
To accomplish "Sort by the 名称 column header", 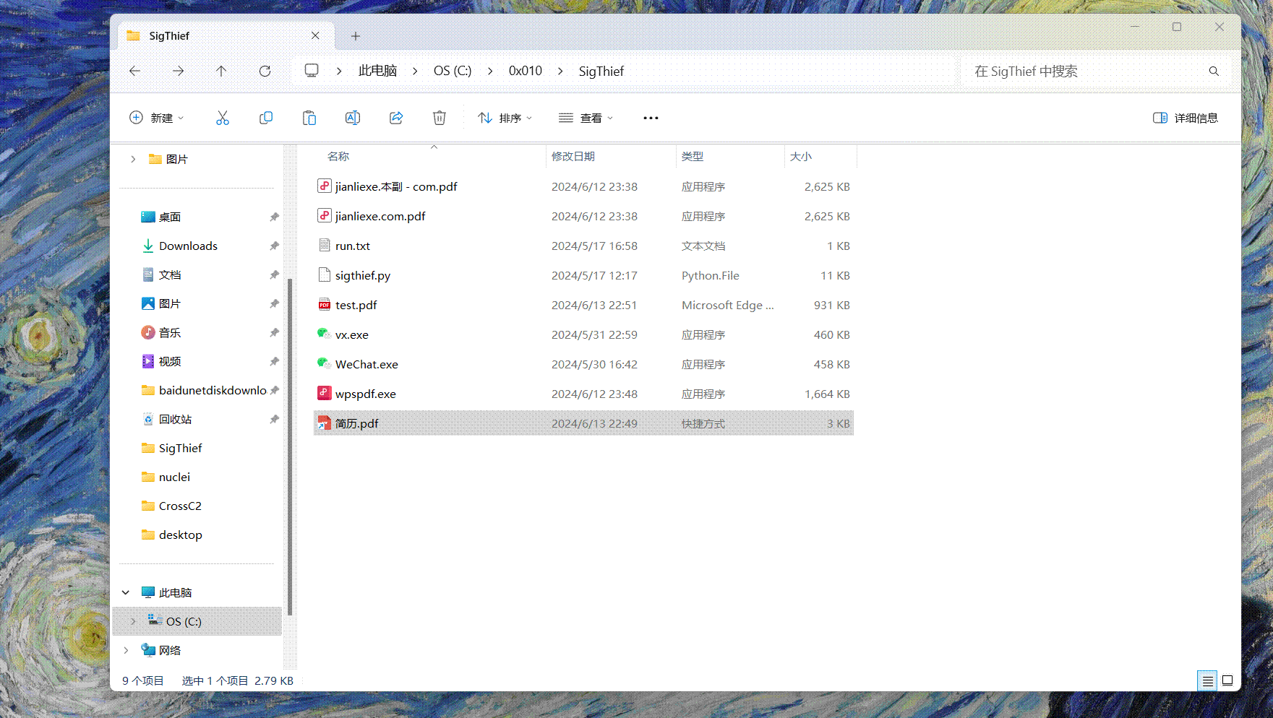I will (x=338, y=156).
